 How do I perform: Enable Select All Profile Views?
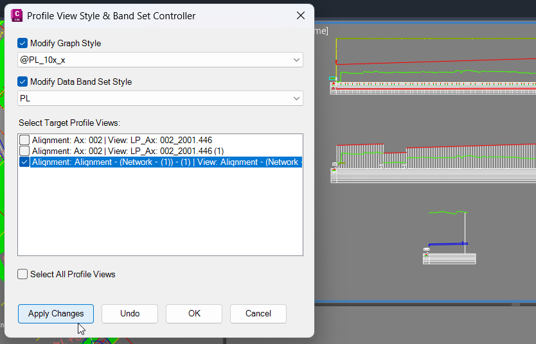coord(22,275)
